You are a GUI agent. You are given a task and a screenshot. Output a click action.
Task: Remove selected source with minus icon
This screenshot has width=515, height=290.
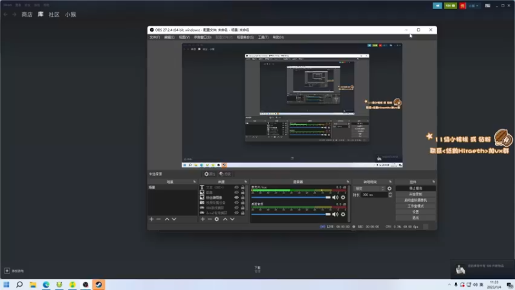pos(210,219)
